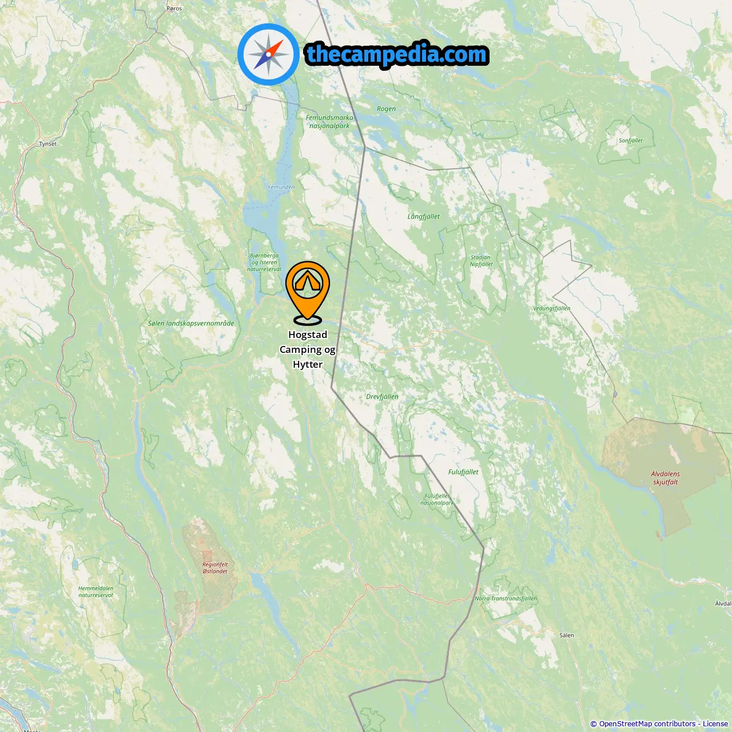Open the OpenStreetMap contributors link
This screenshot has width=732, height=732.
coord(647,723)
